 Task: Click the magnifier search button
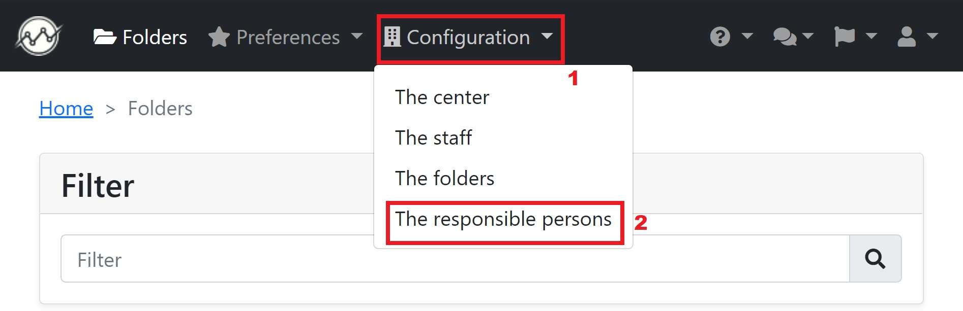(875, 259)
